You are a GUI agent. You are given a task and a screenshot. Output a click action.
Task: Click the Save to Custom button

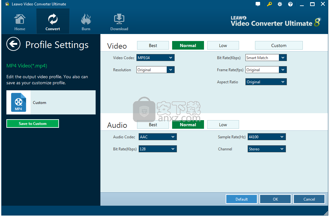[x=33, y=124]
